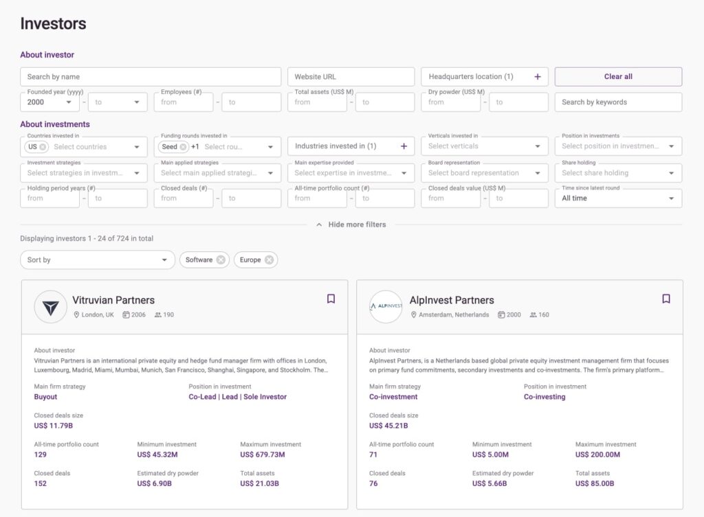Click Total assets 'to' input

pyautogui.click(x=385, y=102)
